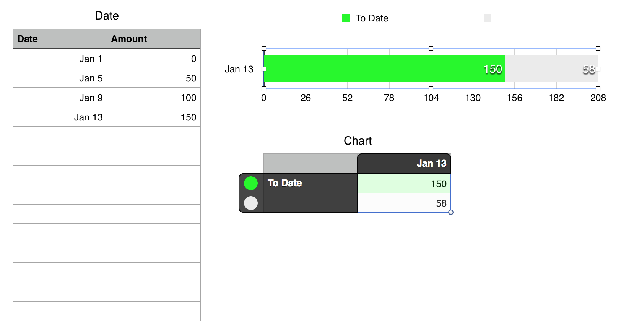This screenshot has height=332, width=621.
Task: Click the bar chart's bottom-center selection handle
Action: pos(431,89)
